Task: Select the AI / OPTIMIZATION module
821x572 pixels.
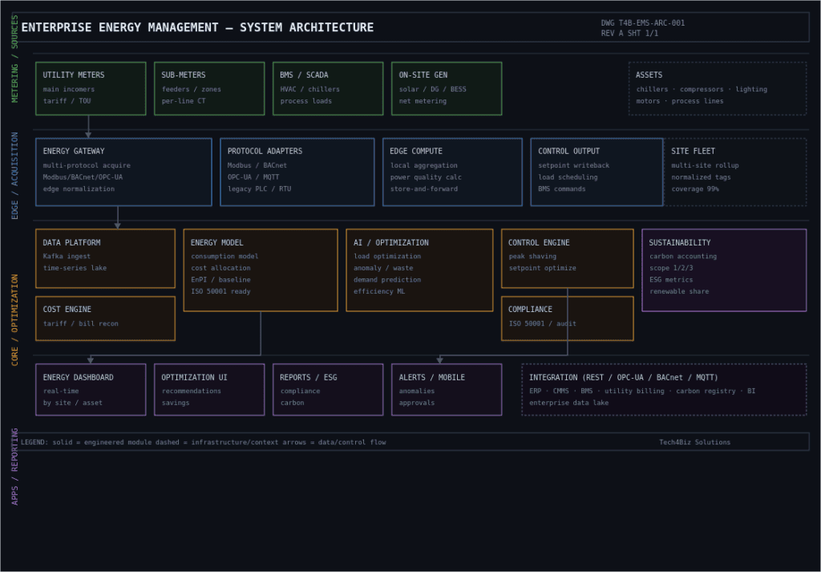Action: [x=419, y=270]
